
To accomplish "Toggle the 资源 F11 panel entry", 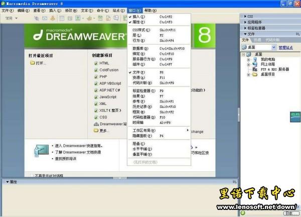I will point(160,77).
